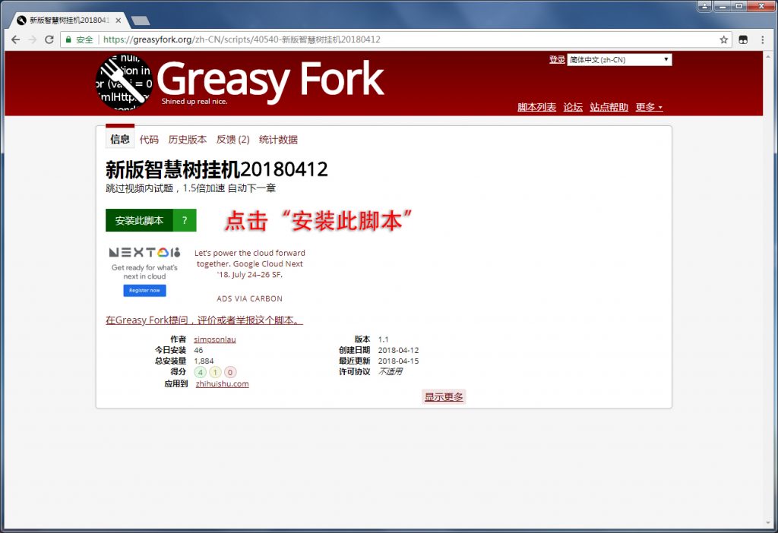This screenshot has width=778, height=533.
Task: Click the red bad rating count badge
Action: point(230,372)
